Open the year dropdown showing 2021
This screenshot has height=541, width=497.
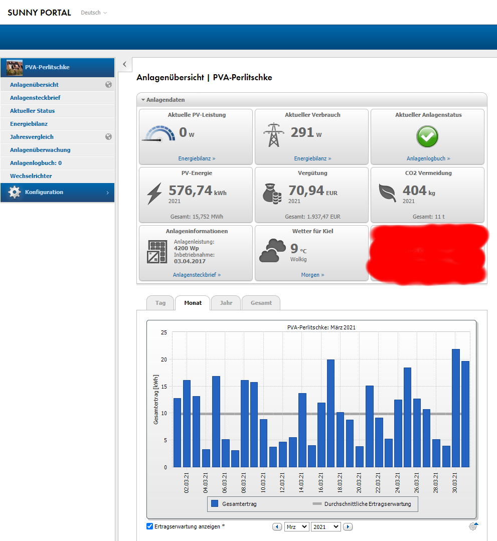(325, 527)
